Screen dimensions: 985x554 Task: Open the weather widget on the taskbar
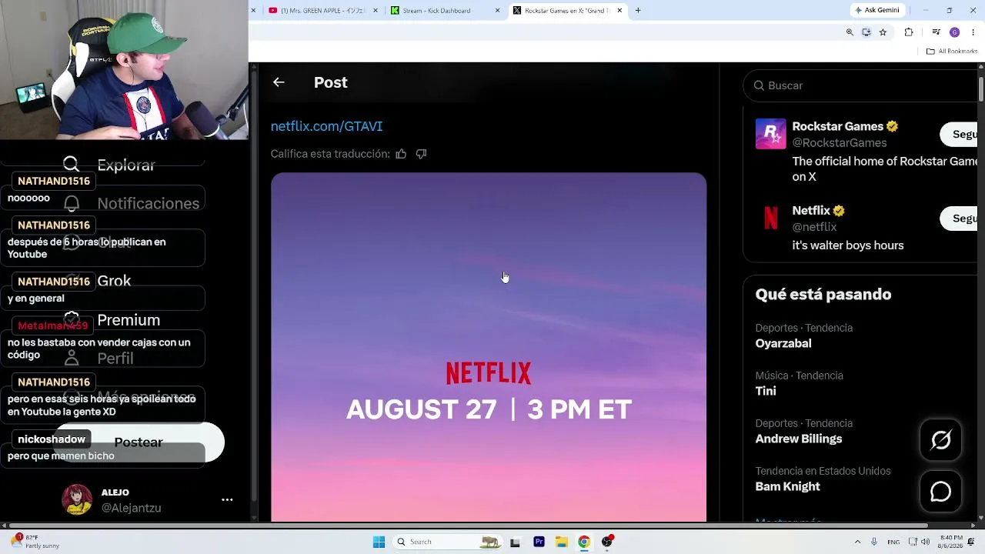tap(35, 542)
